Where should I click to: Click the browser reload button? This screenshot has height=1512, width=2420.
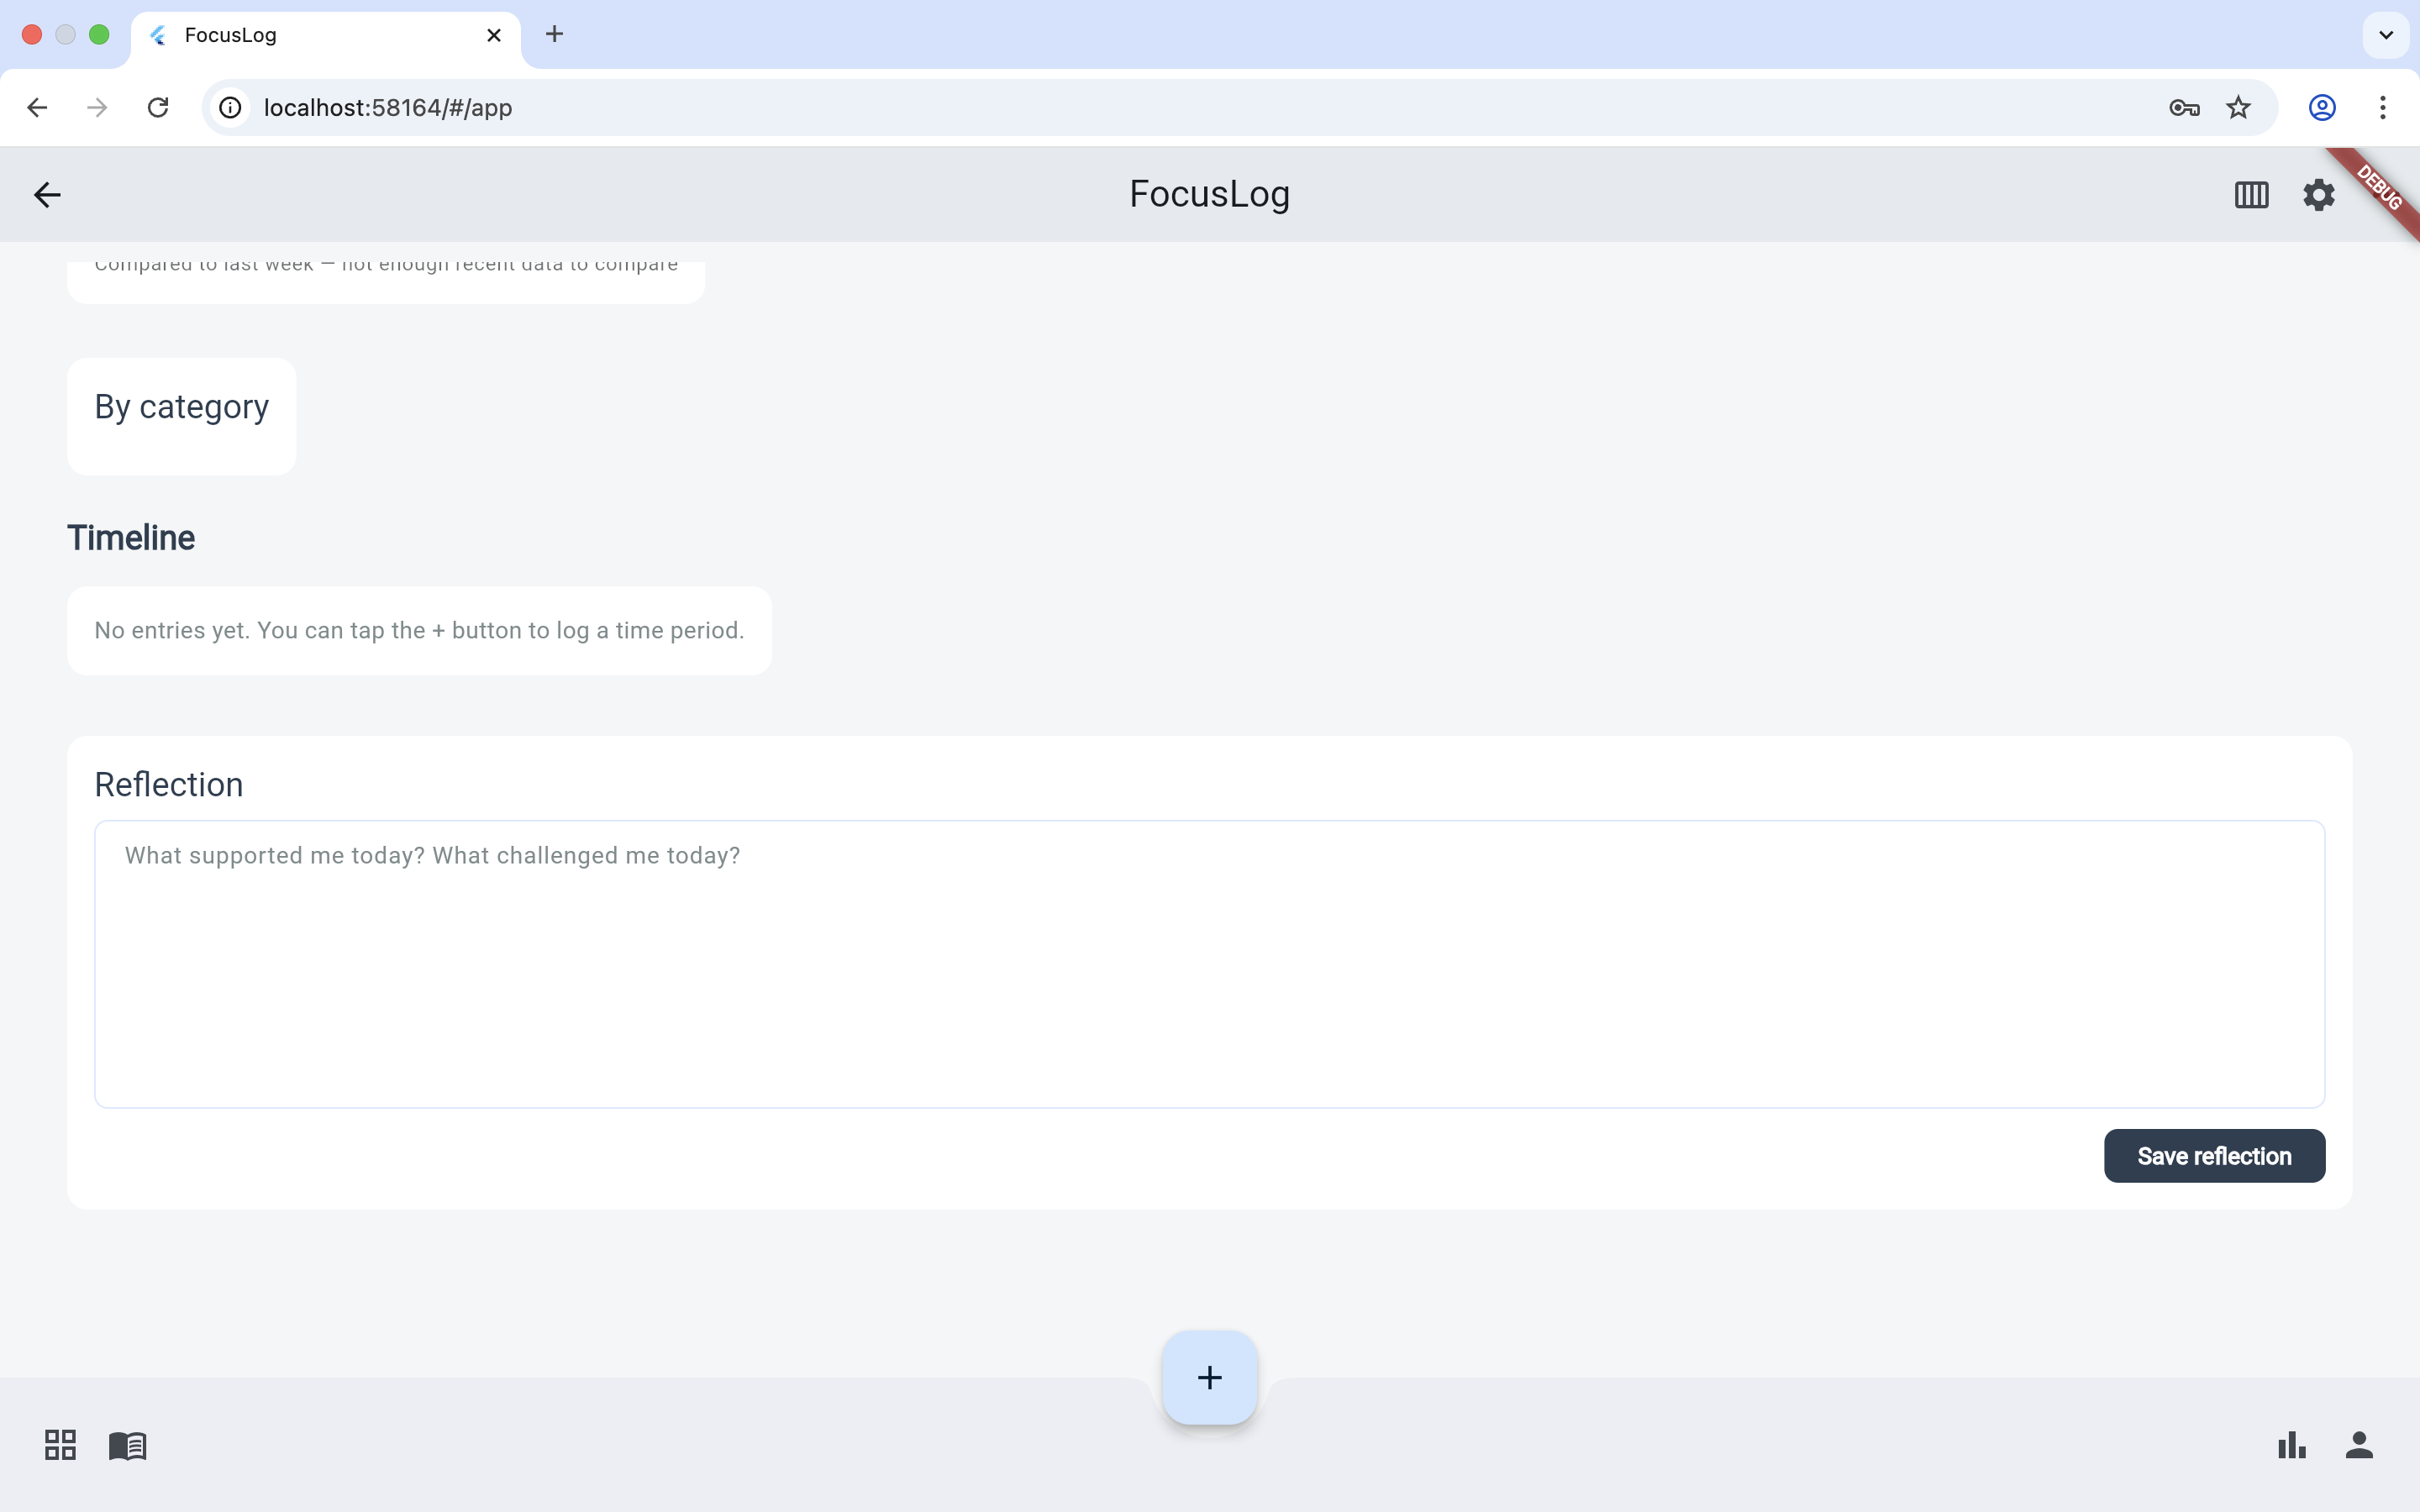coord(158,107)
